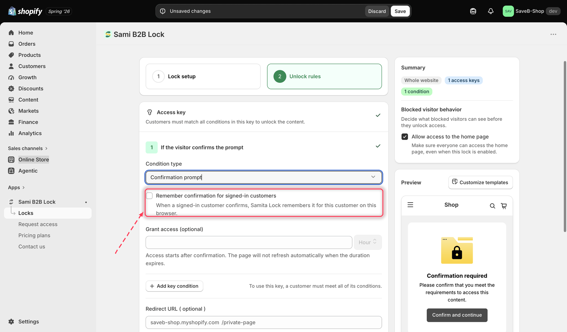Click the preview hamburger menu icon
The width and height of the screenshot is (567, 332).
point(410,205)
